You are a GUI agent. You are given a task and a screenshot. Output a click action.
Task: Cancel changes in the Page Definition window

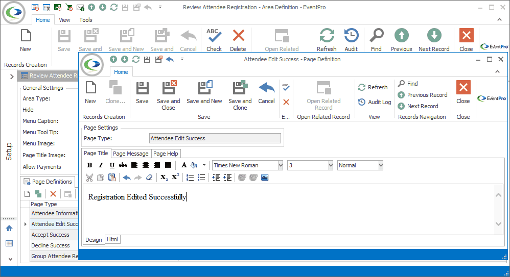point(266,92)
